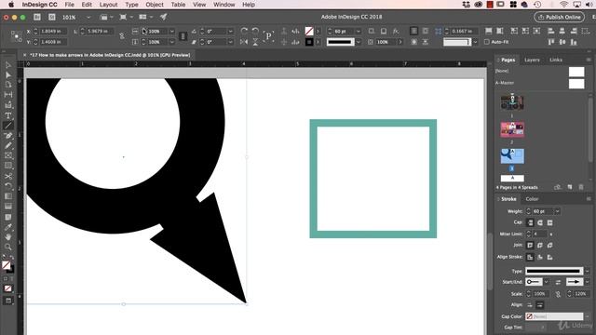The width and height of the screenshot is (596, 335).
Task: Select the Page tool
Action: (8, 85)
